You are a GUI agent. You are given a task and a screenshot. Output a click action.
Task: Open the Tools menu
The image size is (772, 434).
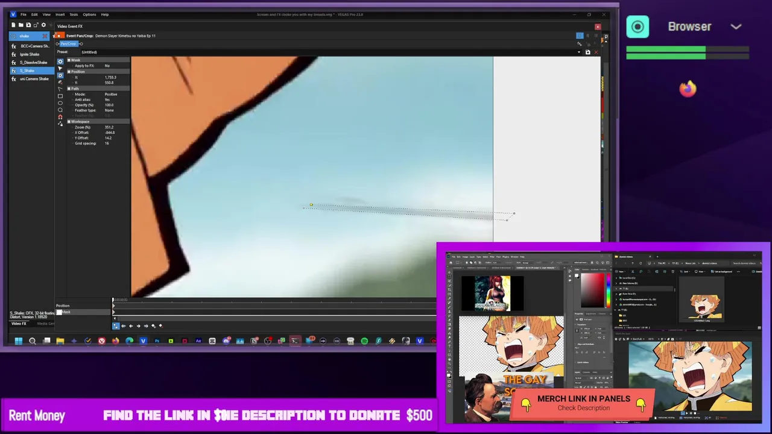click(x=74, y=14)
